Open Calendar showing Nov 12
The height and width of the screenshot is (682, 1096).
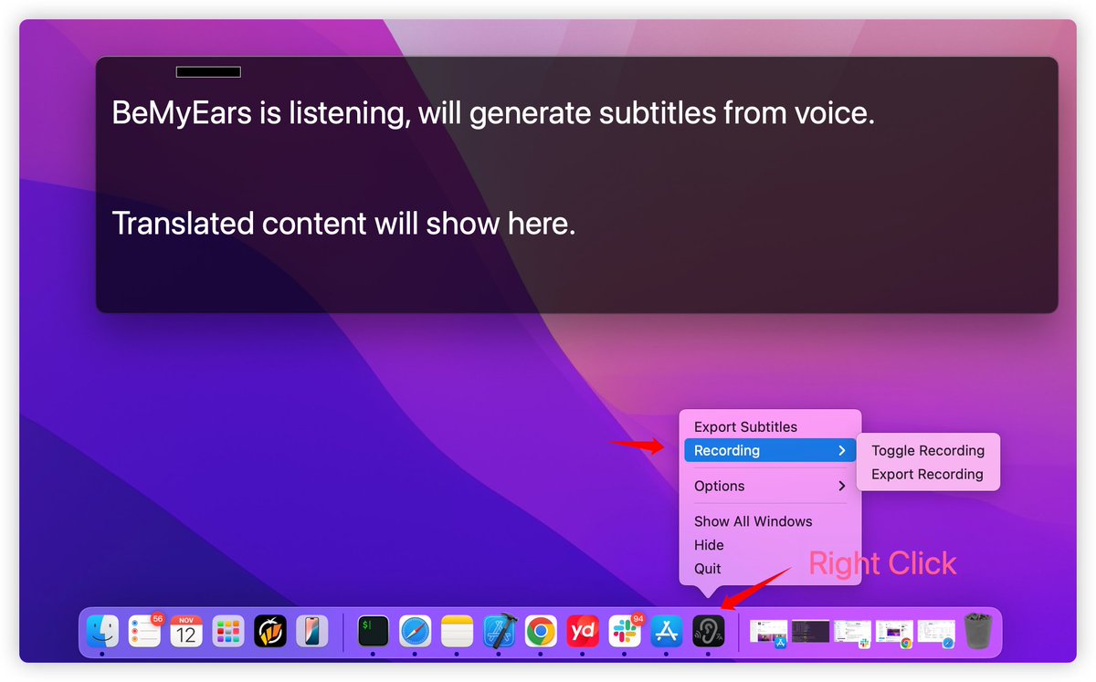[186, 631]
